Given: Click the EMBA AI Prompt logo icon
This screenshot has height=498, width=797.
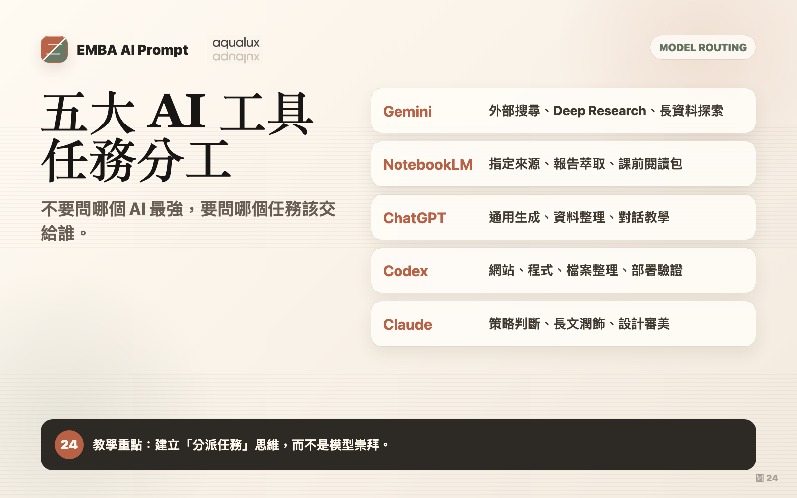Looking at the screenshot, I should [54, 49].
